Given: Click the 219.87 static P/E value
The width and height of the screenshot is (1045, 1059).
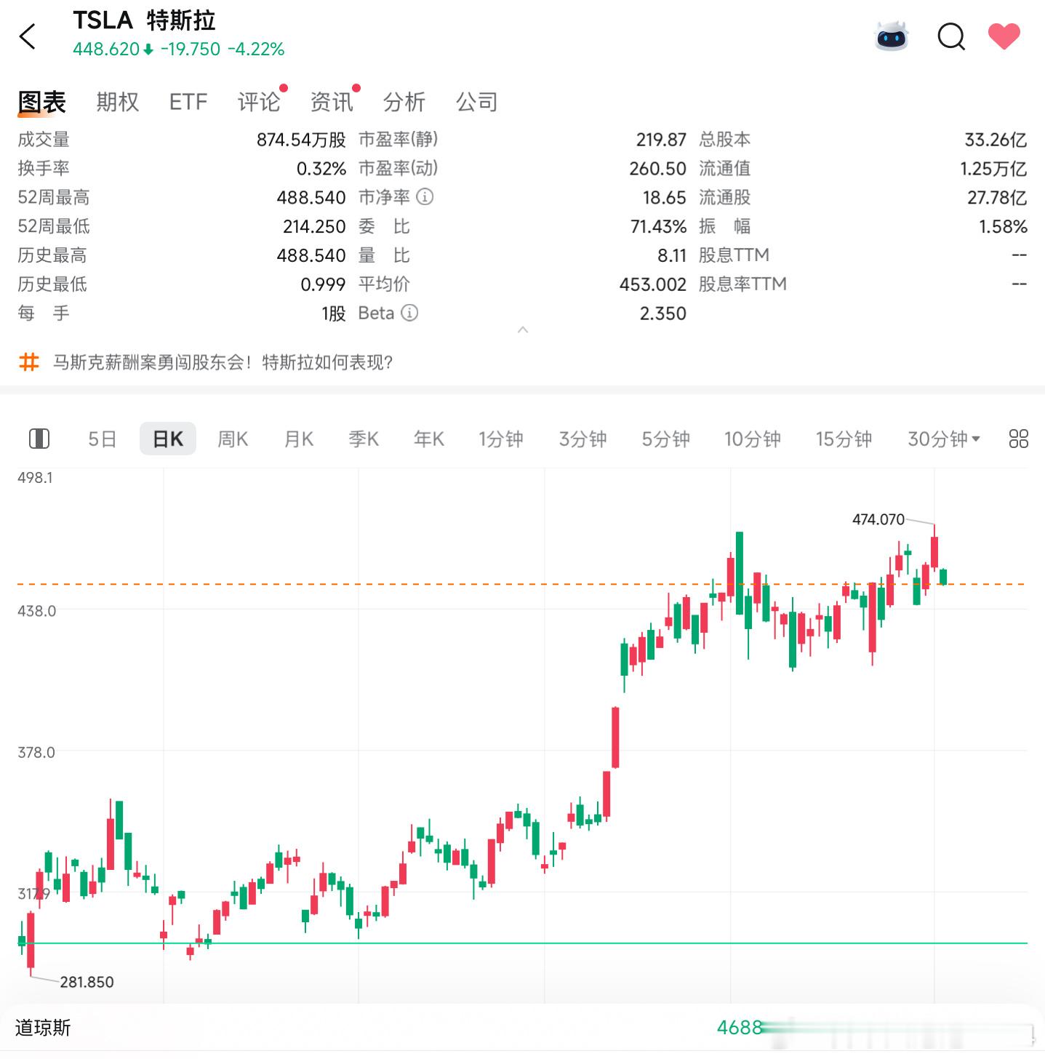Looking at the screenshot, I should click(661, 140).
